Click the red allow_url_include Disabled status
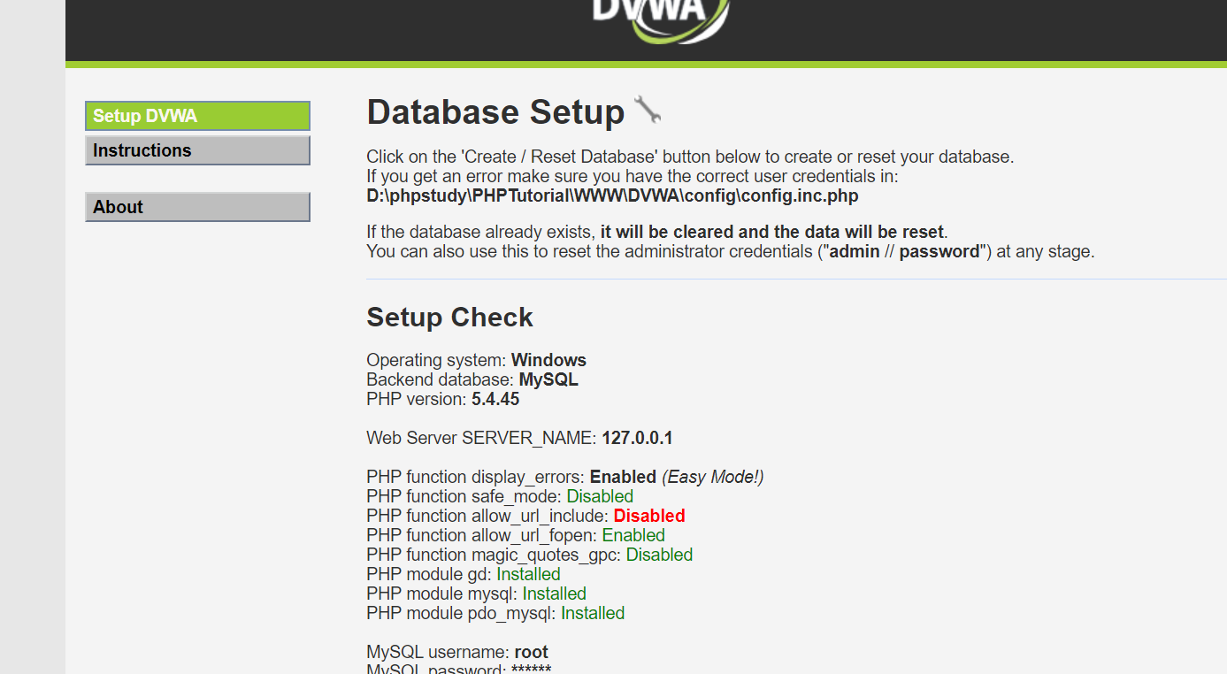 [x=649, y=516]
